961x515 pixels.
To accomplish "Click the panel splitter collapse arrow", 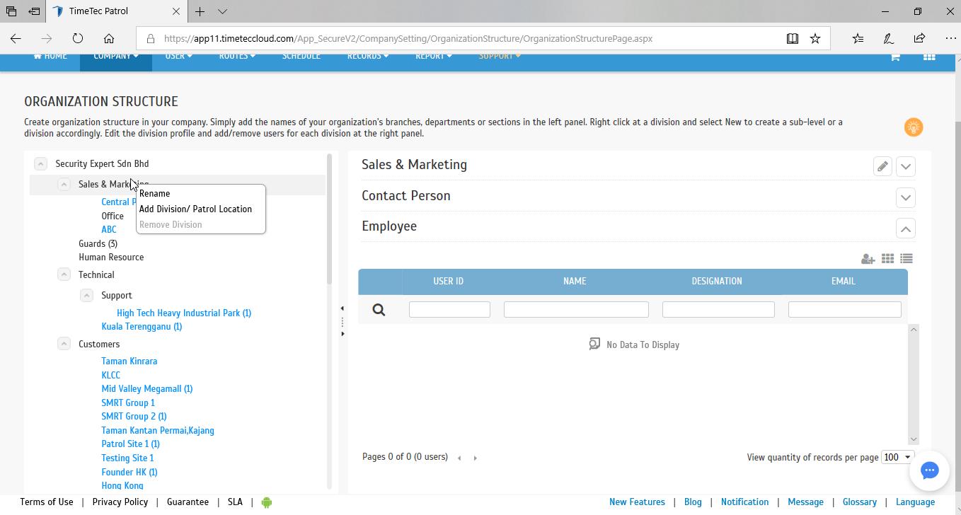I will tap(343, 308).
